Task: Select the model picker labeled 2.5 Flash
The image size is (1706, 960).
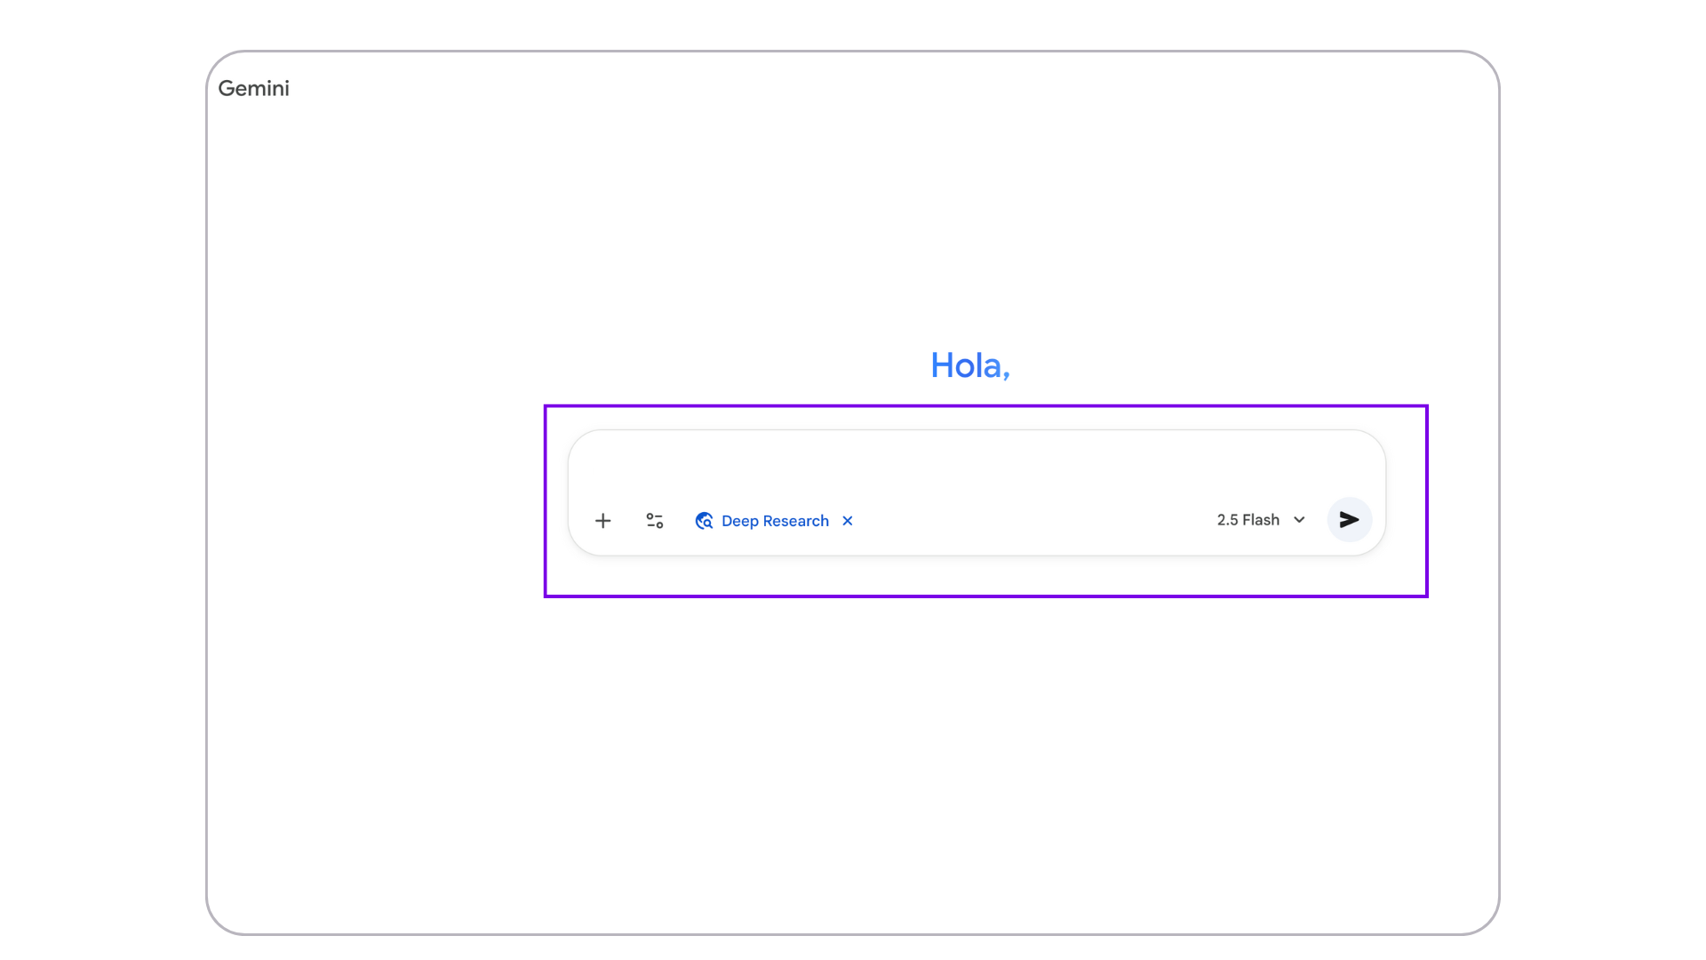Action: pos(1248,520)
